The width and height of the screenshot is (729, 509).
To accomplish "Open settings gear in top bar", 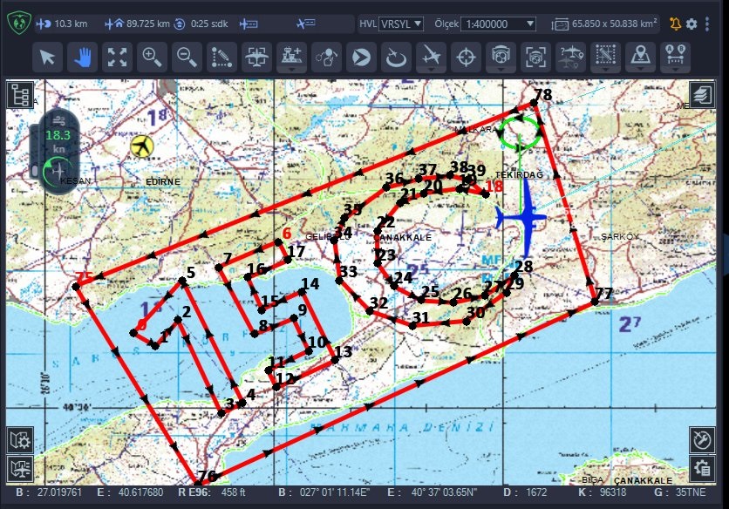I will 691,24.
